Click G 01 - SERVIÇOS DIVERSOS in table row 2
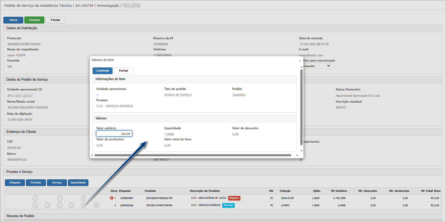446x222 pixels. tap(206, 205)
